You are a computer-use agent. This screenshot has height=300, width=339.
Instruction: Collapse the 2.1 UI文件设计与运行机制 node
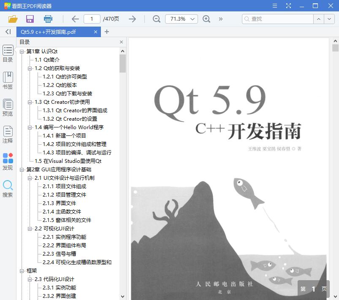click(x=30, y=178)
